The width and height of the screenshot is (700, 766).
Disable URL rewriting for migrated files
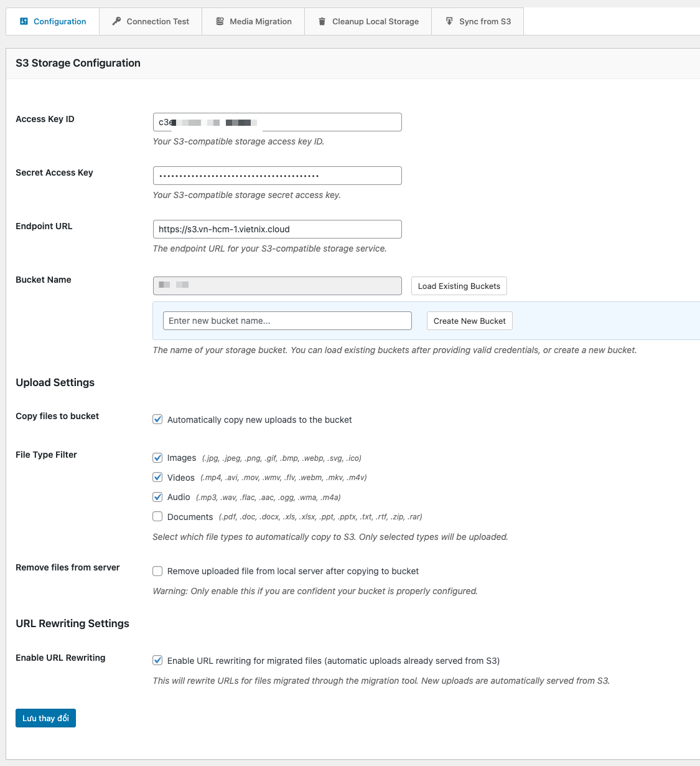[158, 661]
